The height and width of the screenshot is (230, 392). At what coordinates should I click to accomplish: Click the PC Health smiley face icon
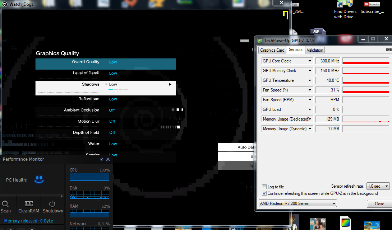point(39,179)
